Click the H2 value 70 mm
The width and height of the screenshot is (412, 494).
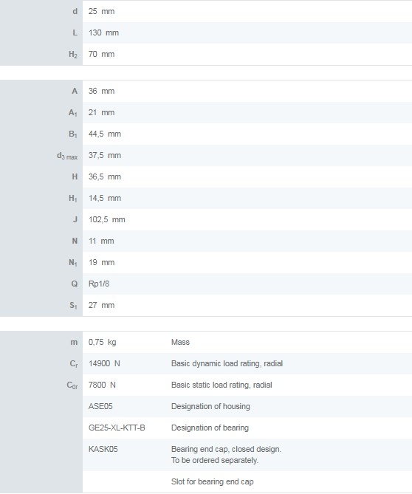tap(101, 54)
